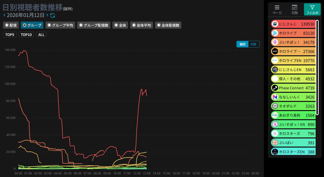Click the ぶいぱい logo icon

coord(275,143)
